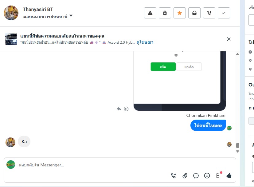This screenshot has height=187, width=254.
Task: Click the Accord ad car thumbnail
Action: (x=11, y=39)
